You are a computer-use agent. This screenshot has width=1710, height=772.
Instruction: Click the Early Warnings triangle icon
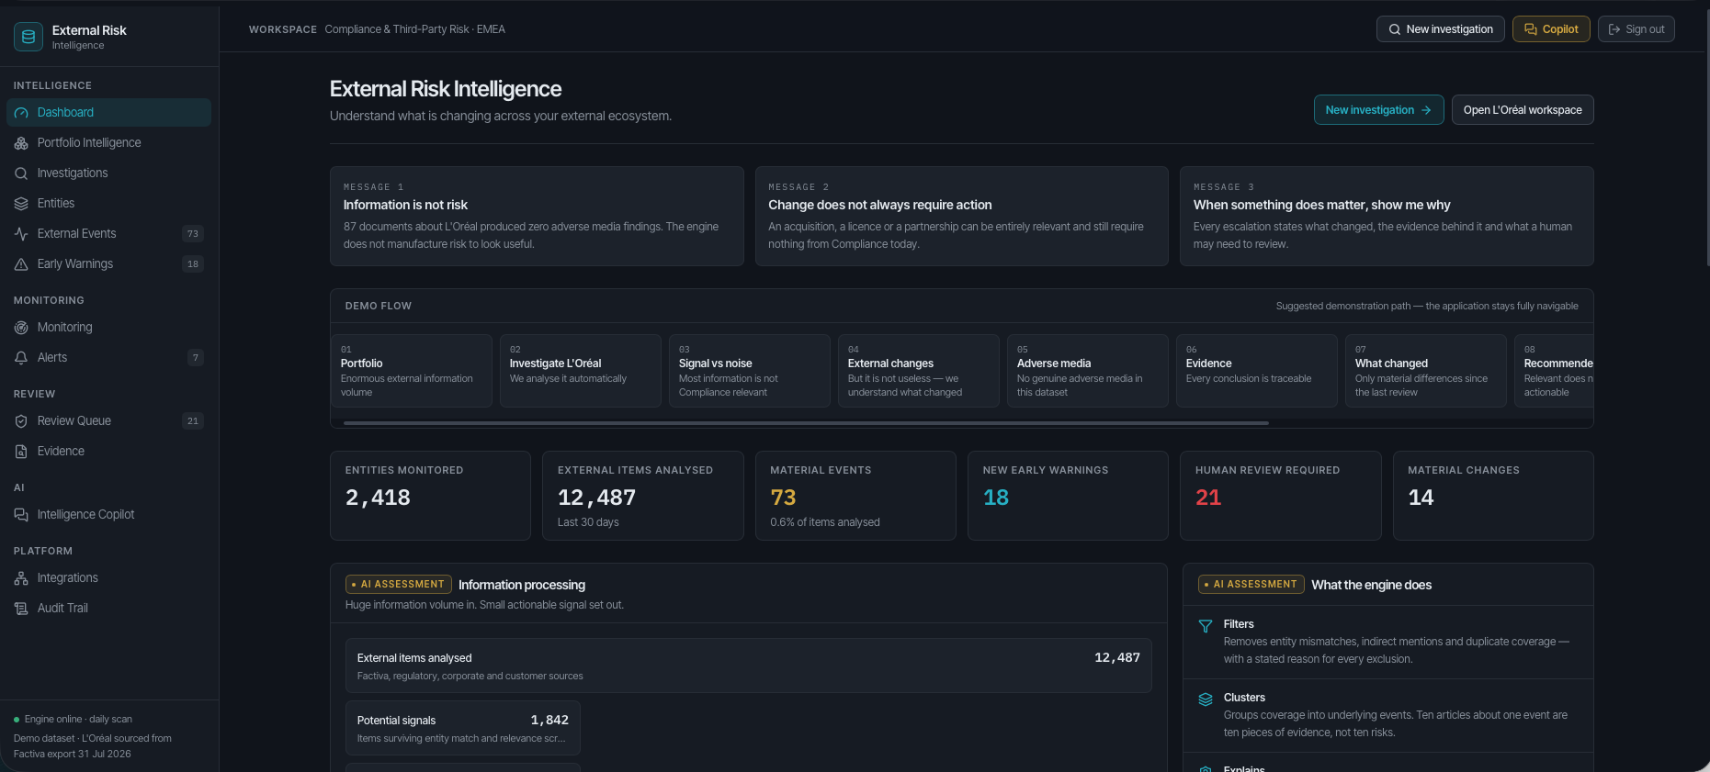[21, 264]
